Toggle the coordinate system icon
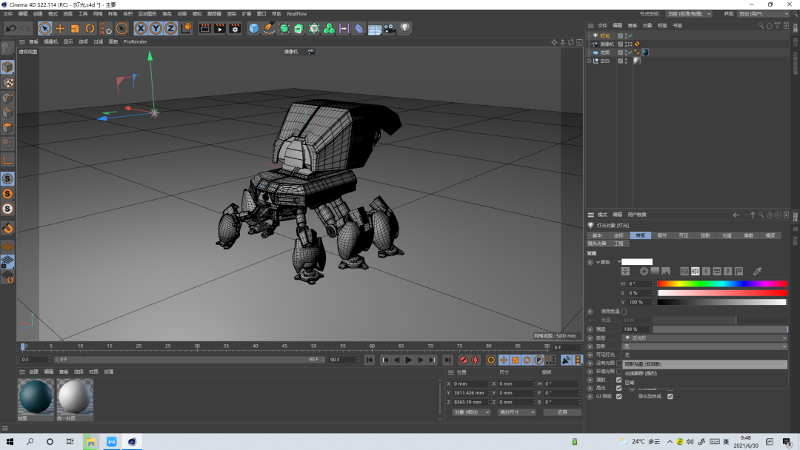800x450 pixels. pos(186,29)
